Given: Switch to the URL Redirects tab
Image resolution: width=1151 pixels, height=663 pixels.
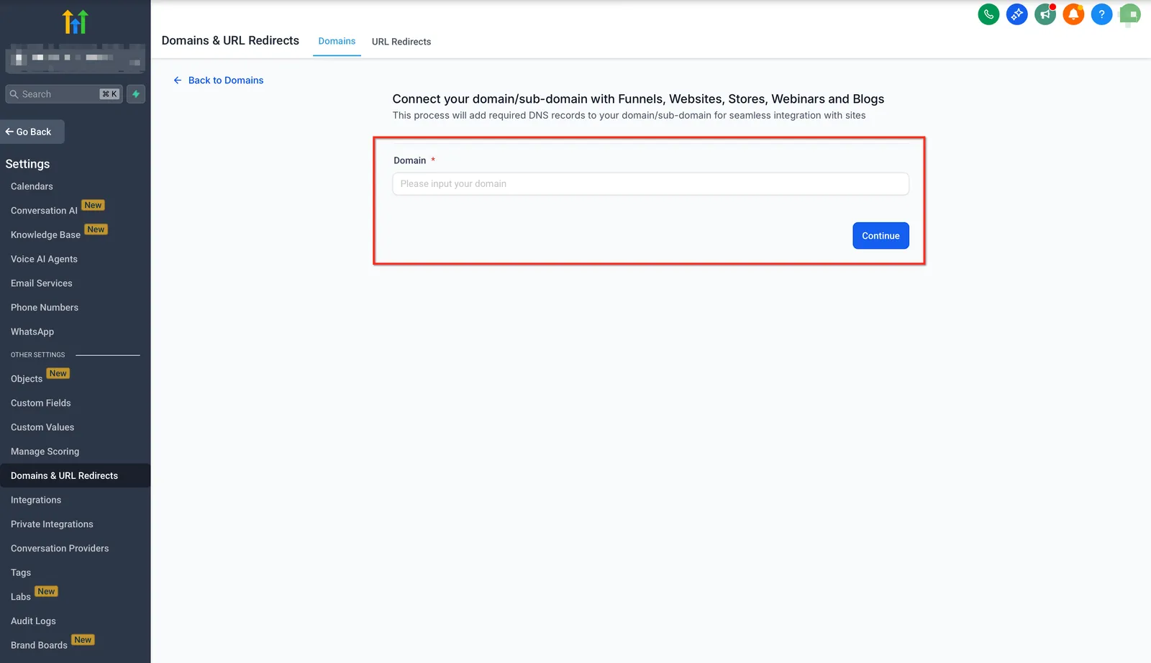Looking at the screenshot, I should (x=401, y=42).
